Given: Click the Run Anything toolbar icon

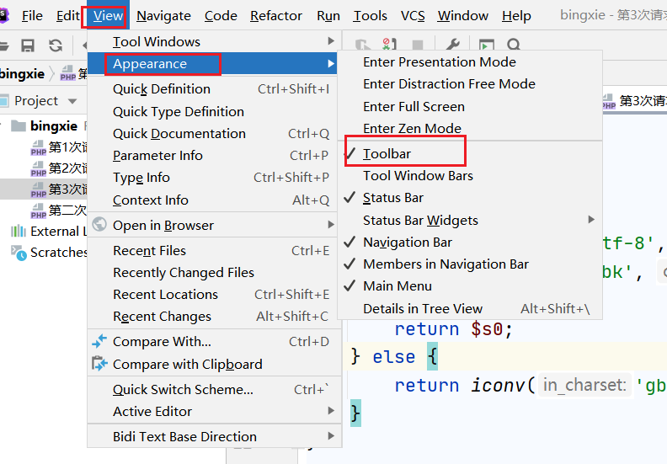Looking at the screenshot, I should [x=486, y=45].
